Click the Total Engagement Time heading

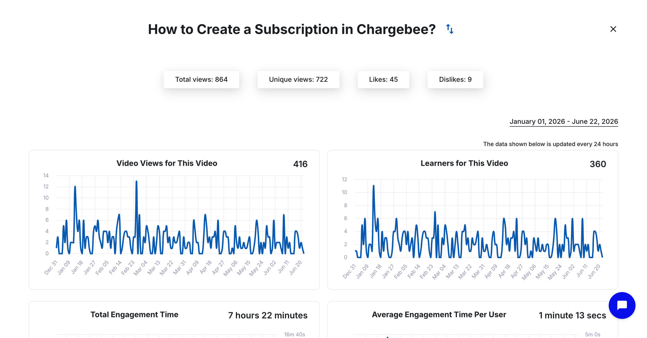click(x=134, y=315)
